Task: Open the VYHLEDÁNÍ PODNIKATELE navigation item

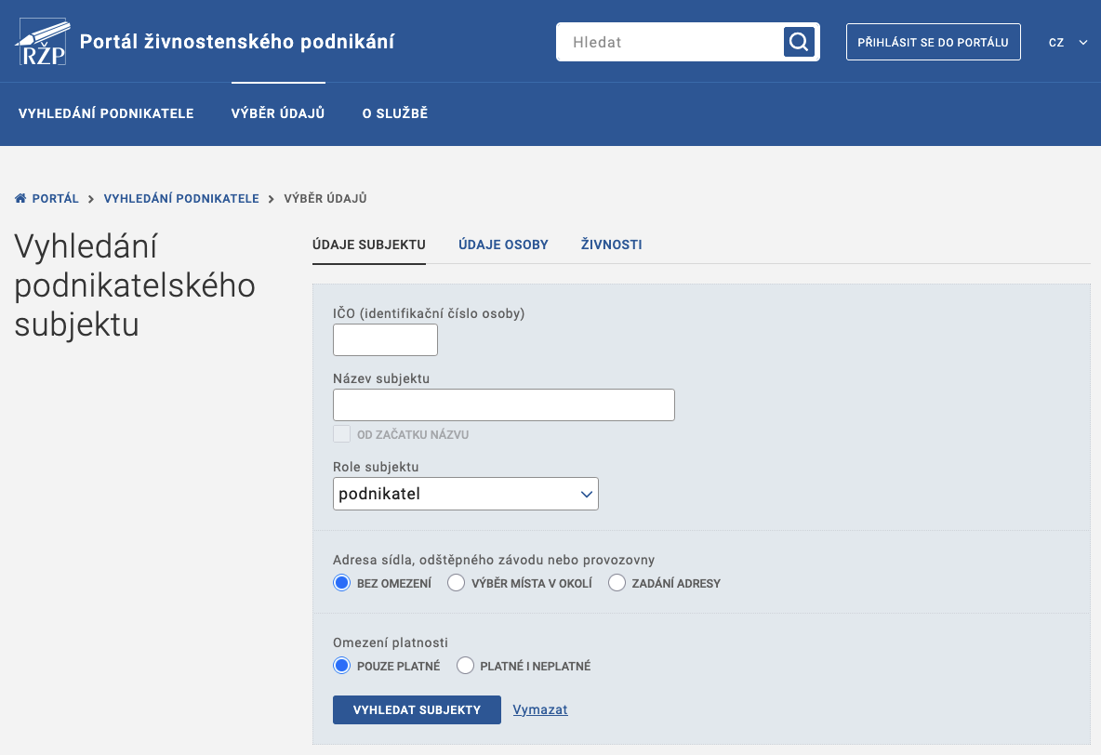Action: pos(106,113)
